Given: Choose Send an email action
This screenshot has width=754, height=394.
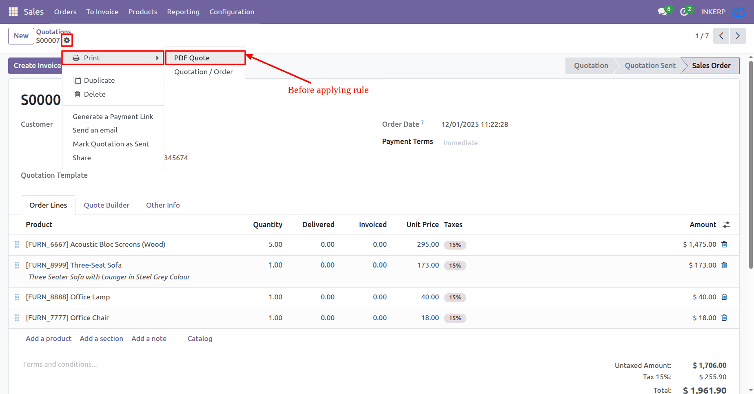Looking at the screenshot, I should [113, 130].
